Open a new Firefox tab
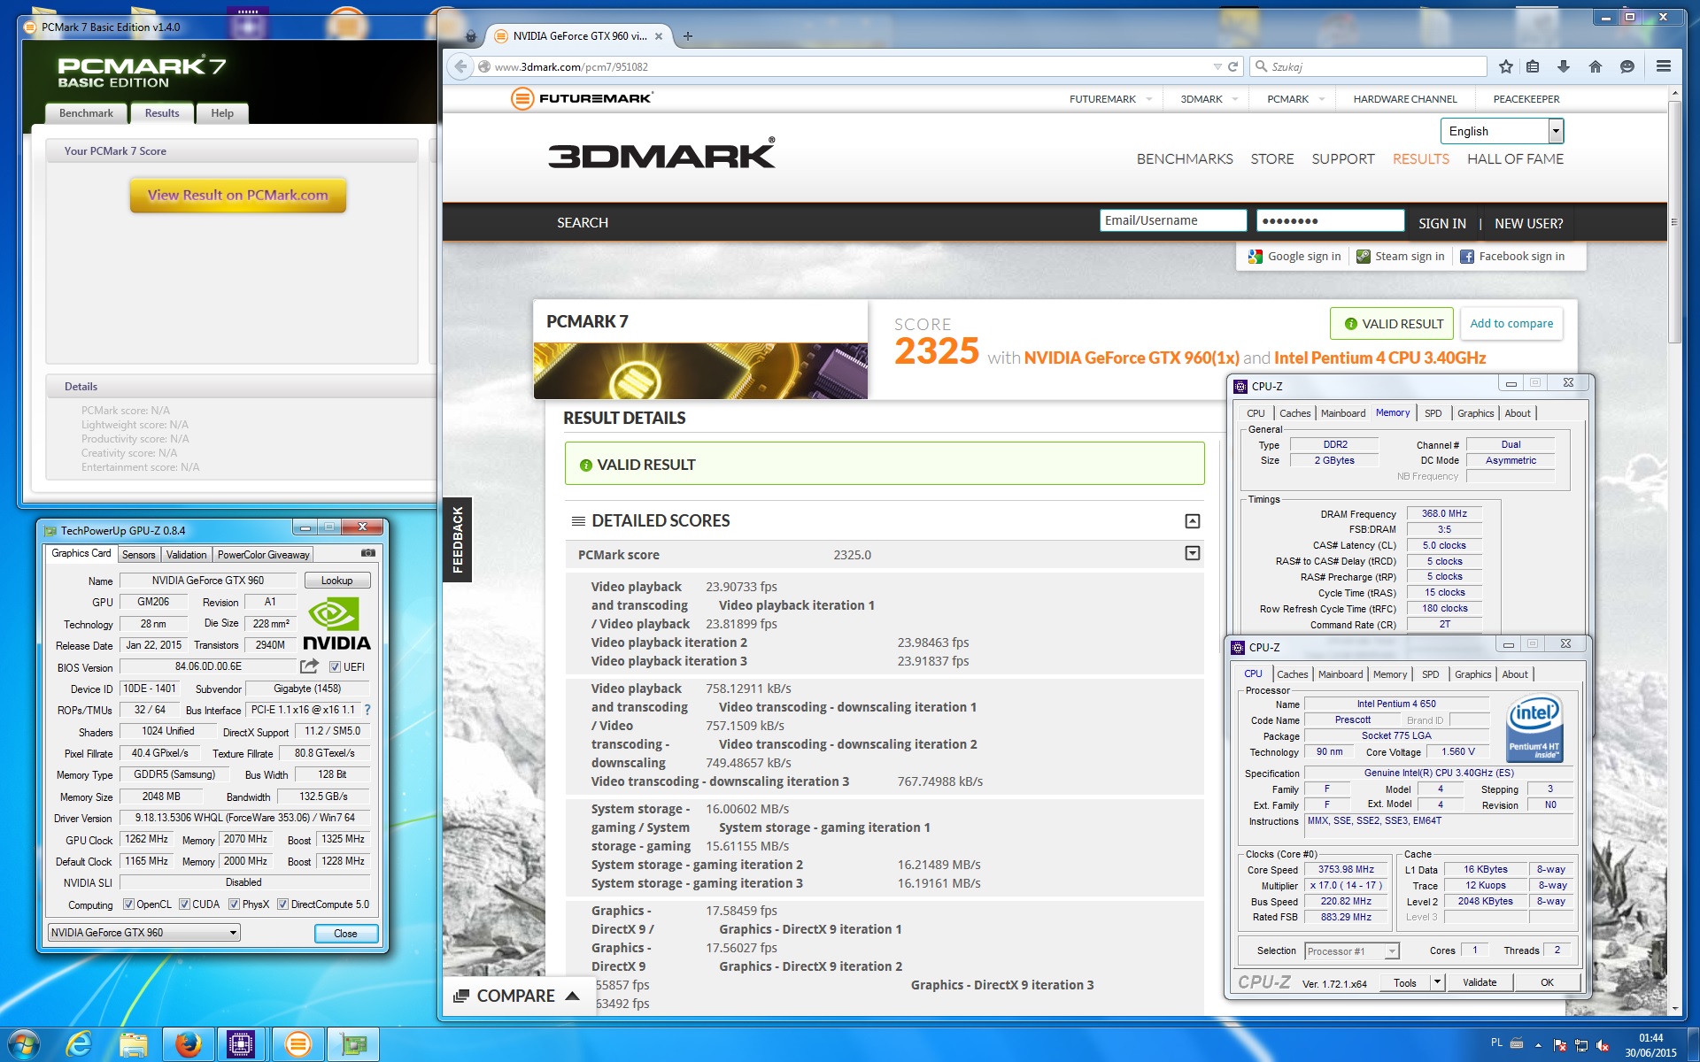This screenshot has height=1062, width=1700. (688, 36)
